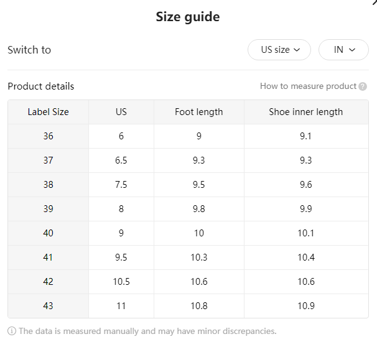Click the Foot length column header
The height and width of the screenshot is (357, 377).
tap(199, 112)
